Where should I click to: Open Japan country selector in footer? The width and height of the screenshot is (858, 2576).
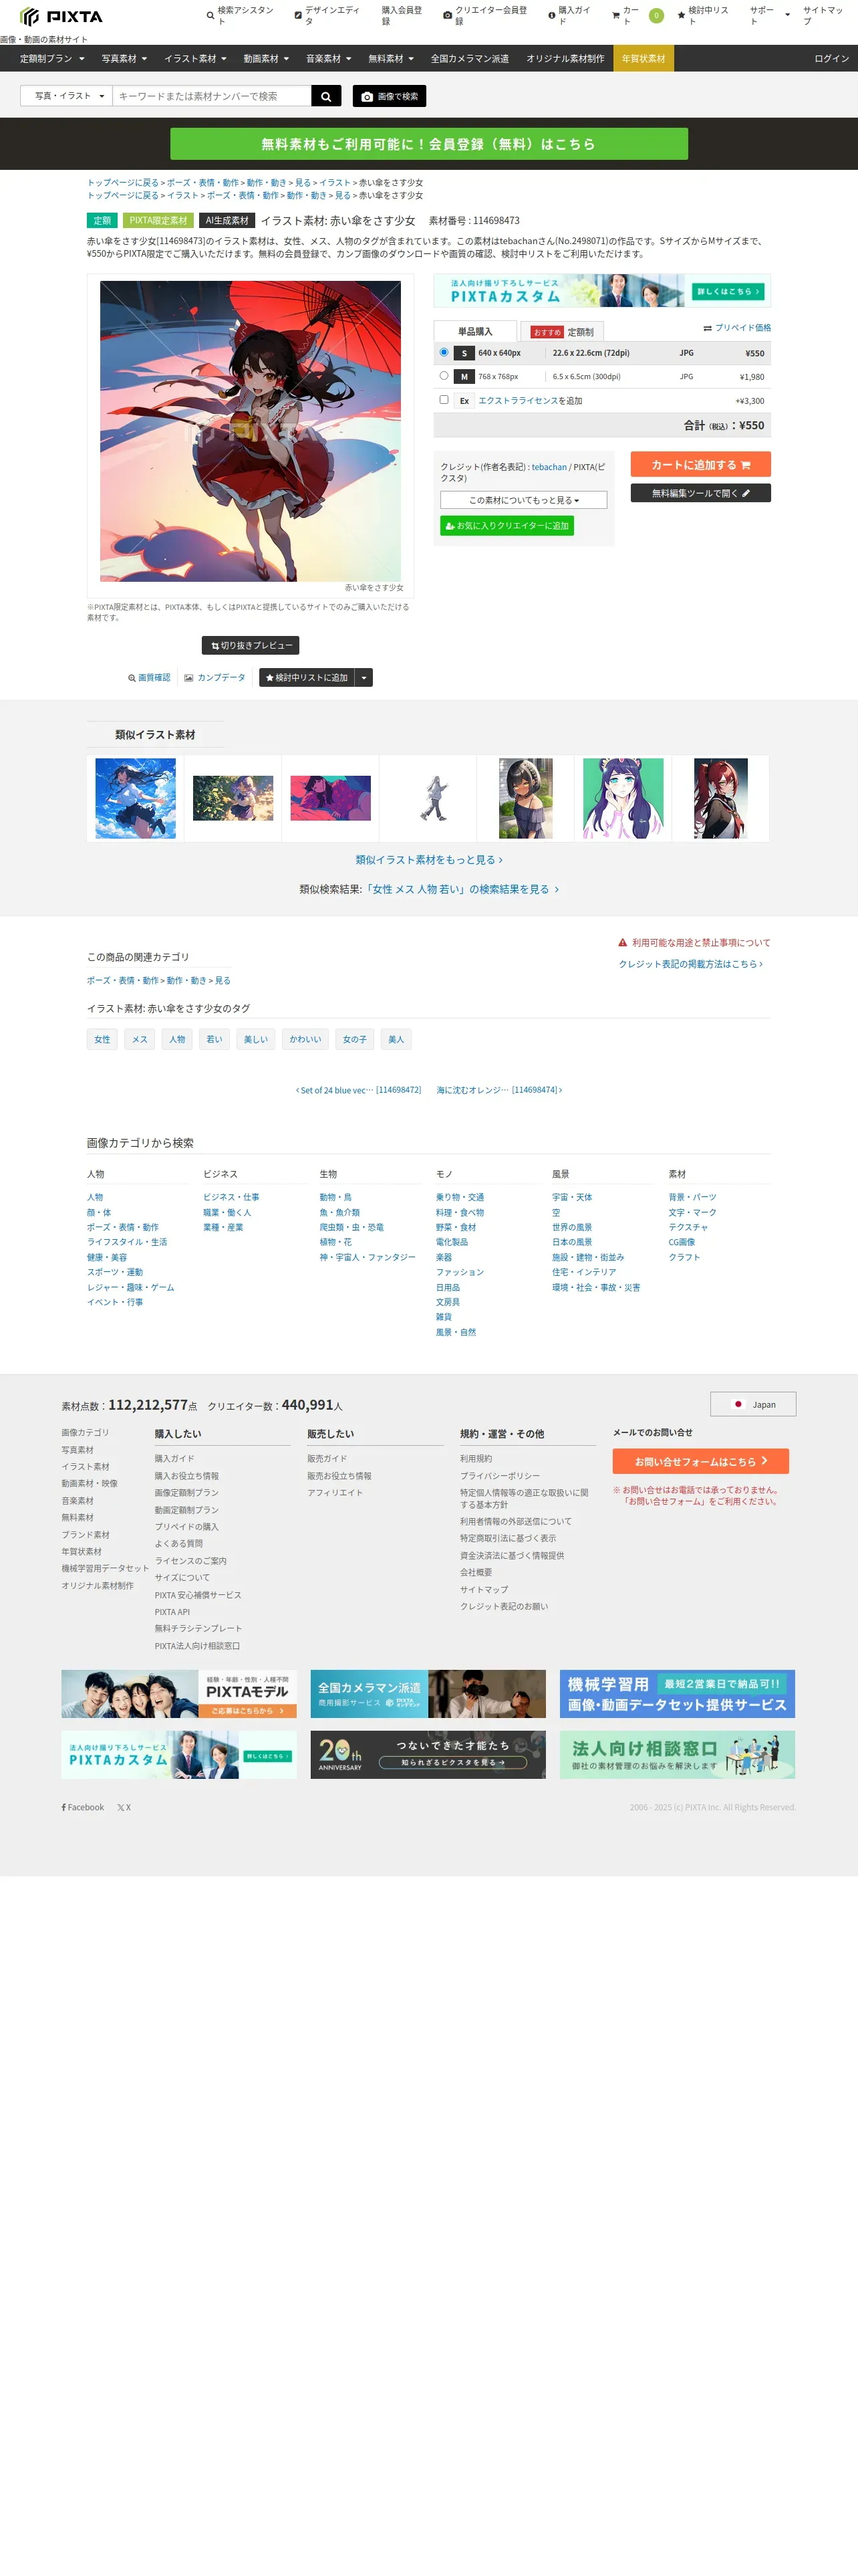coord(753,1404)
